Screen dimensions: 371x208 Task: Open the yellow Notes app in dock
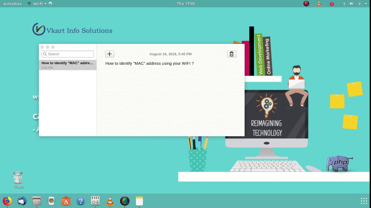pos(139,201)
